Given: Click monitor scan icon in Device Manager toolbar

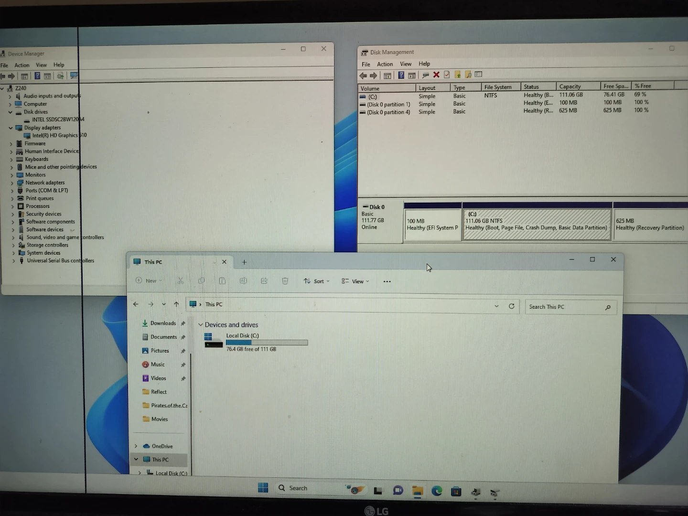Looking at the screenshot, I should pyautogui.click(x=74, y=75).
